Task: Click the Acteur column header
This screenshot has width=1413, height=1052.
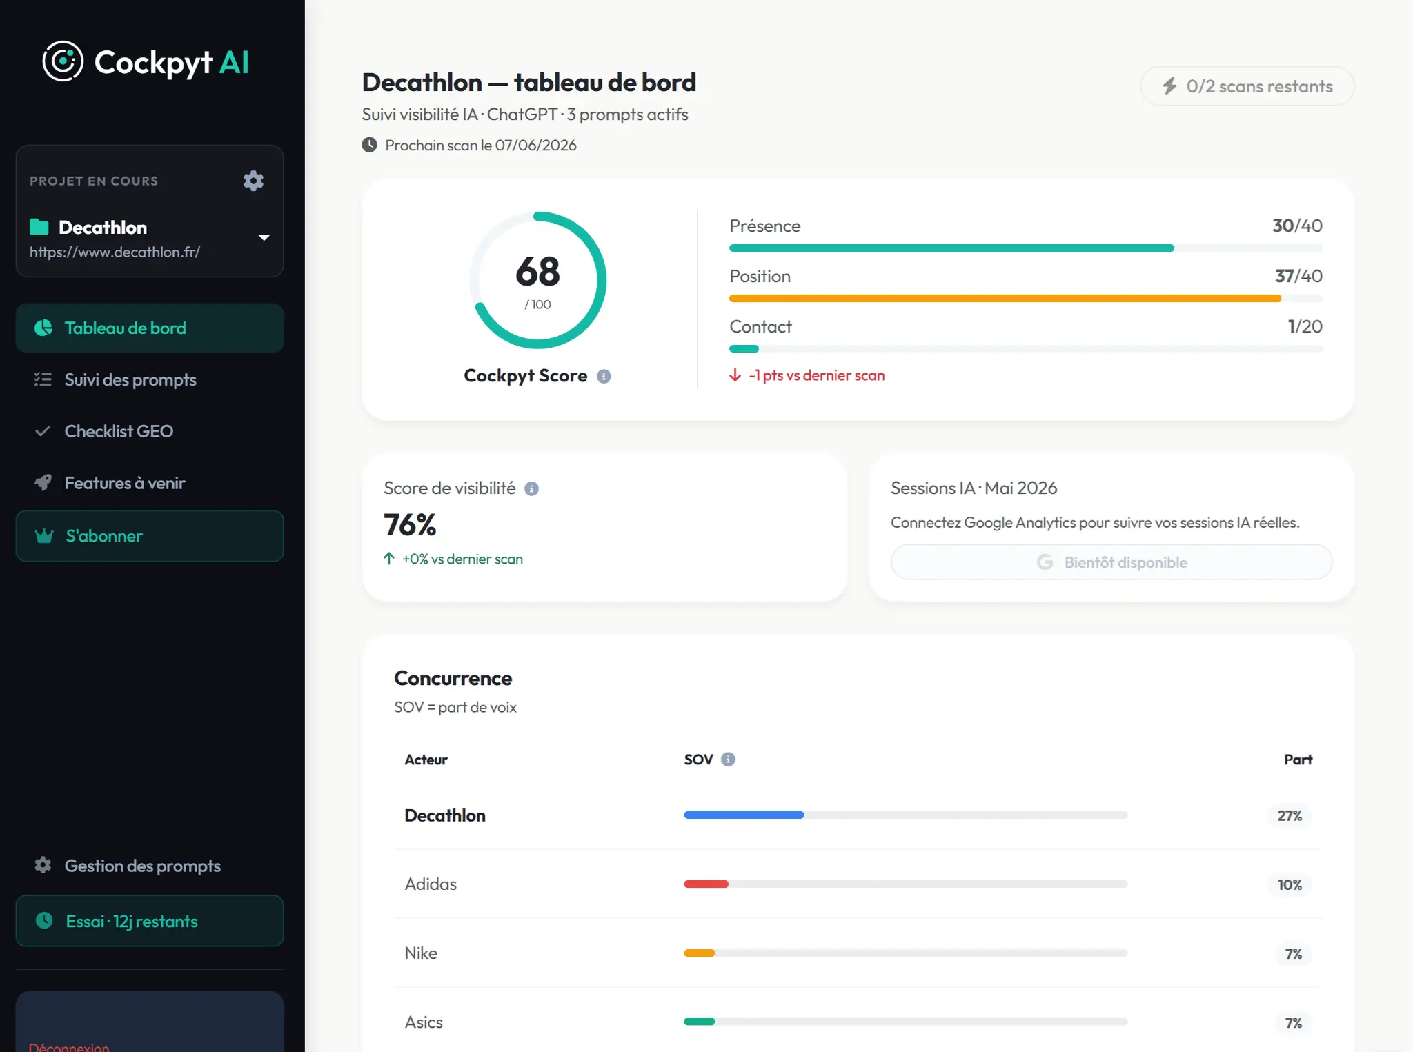Action: [x=426, y=760]
